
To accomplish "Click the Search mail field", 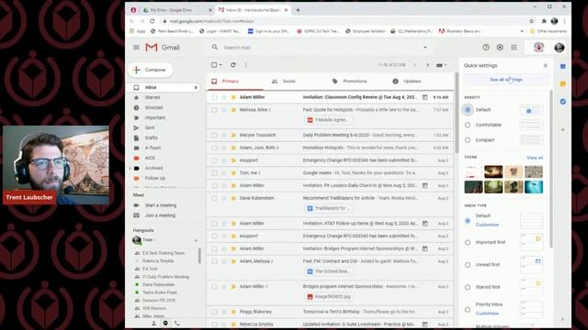I will point(319,48).
